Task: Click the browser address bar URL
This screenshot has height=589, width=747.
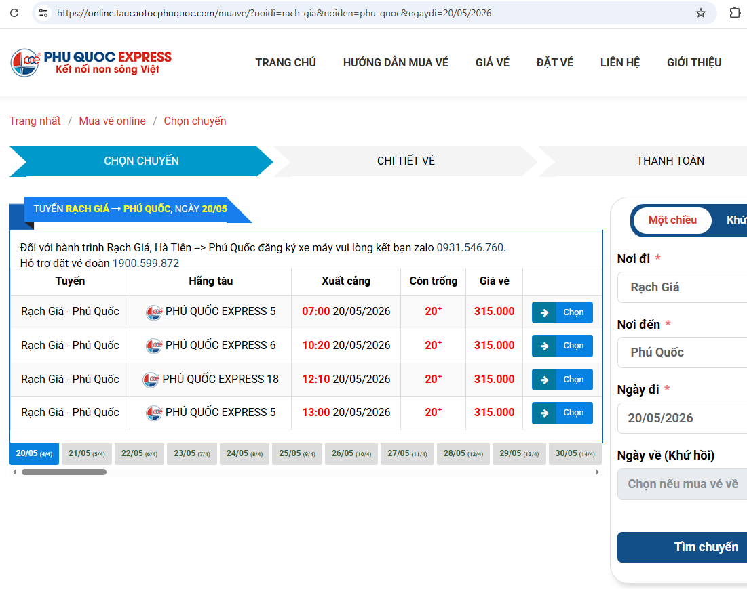Action: (x=274, y=13)
